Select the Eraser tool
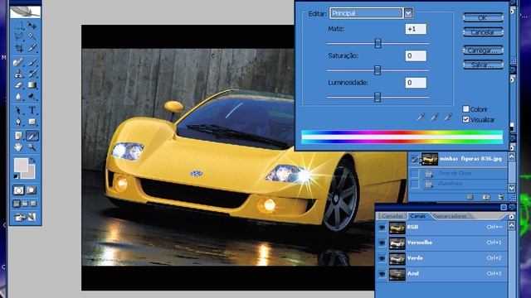Viewport: 531px width, 298px height. pyautogui.click(x=18, y=85)
